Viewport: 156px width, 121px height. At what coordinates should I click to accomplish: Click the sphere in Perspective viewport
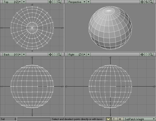click(x=110, y=28)
